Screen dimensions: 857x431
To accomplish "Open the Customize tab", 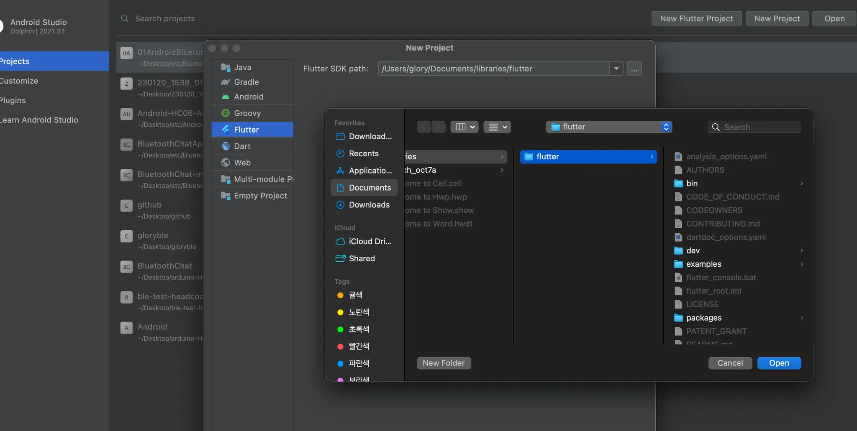I will point(54,81).
